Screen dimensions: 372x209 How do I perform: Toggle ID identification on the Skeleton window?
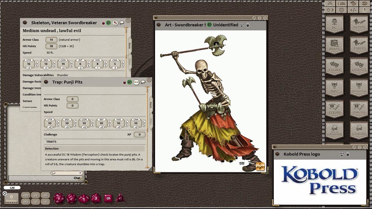point(108,22)
